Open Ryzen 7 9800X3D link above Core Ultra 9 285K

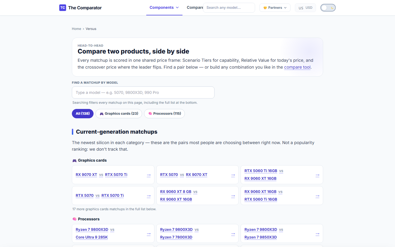(92, 230)
